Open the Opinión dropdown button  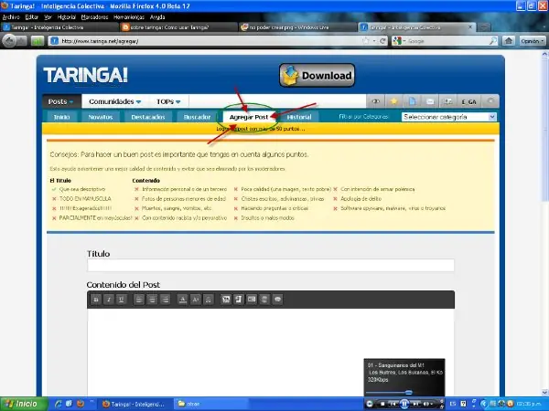533,41
